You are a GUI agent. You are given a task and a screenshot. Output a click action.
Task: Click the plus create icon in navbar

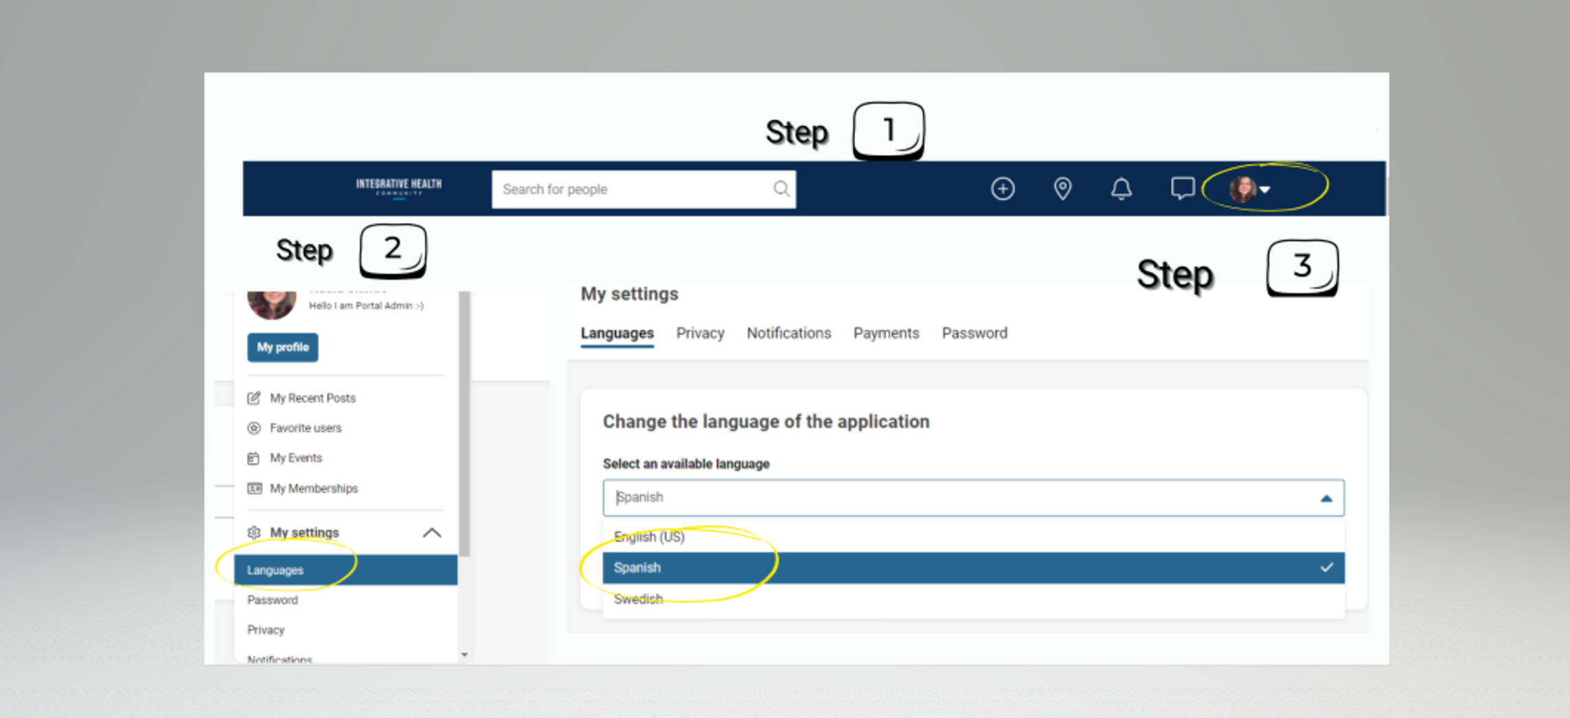click(1002, 189)
